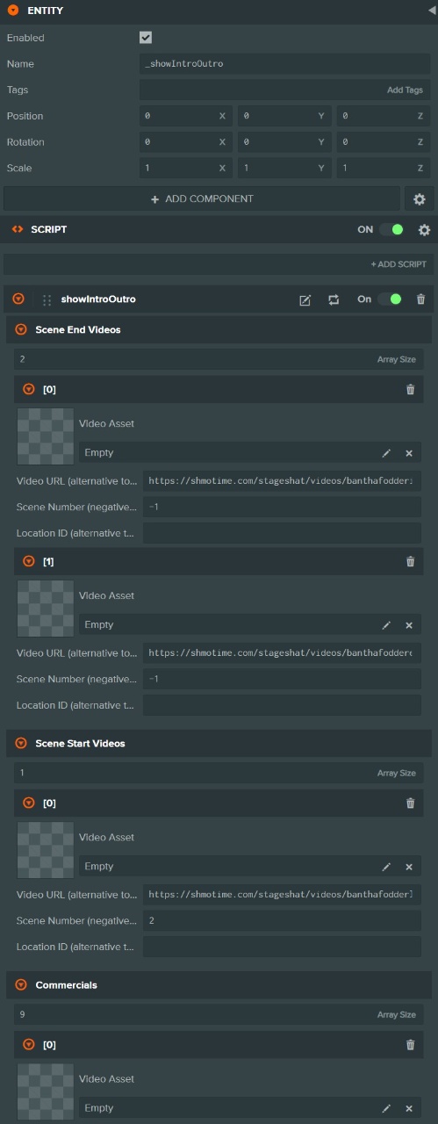
Task: Edit Scene End Videos [0] Scene Number
Action: 282,507
